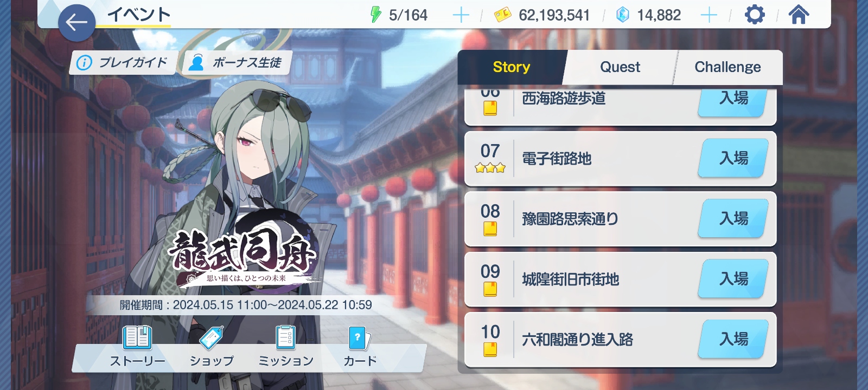Switch to the Challenge tab

click(727, 67)
